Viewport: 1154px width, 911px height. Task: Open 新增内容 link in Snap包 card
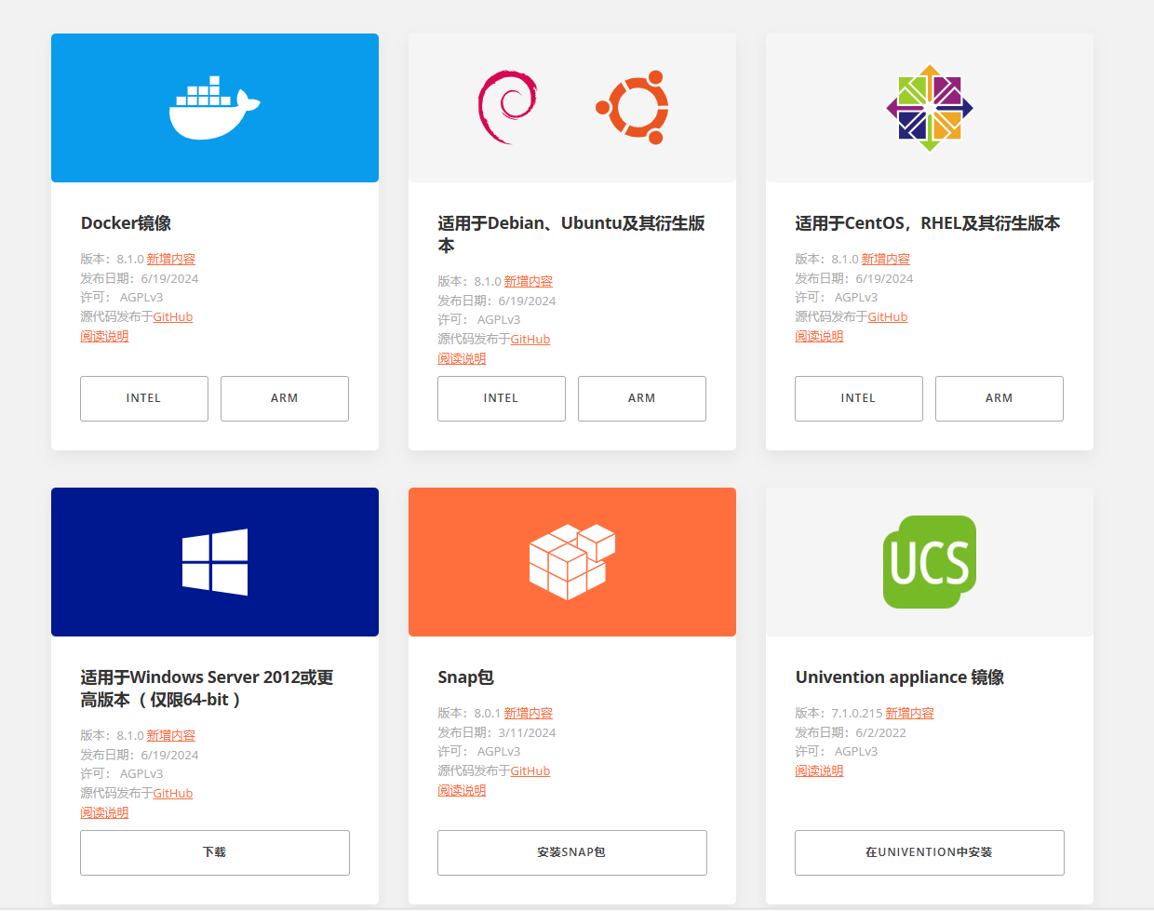click(x=529, y=713)
